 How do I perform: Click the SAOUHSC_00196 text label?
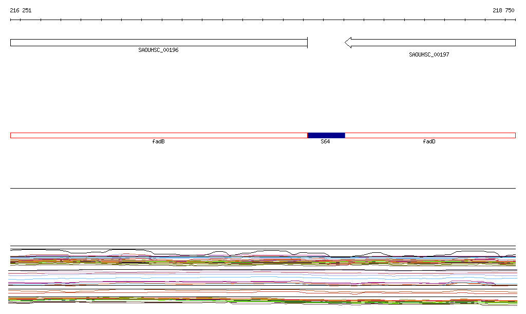pyautogui.click(x=158, y=50)
